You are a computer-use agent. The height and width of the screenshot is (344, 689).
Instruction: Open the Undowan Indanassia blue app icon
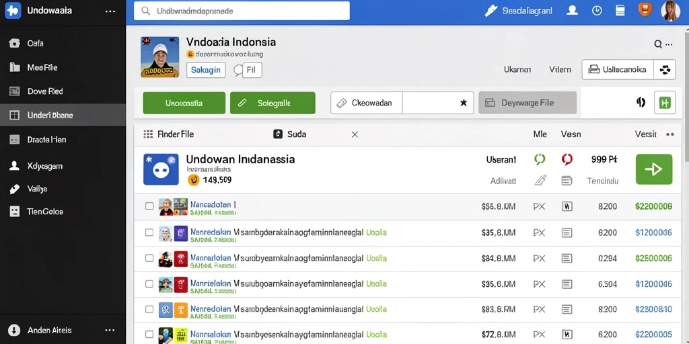coord(161,169)
